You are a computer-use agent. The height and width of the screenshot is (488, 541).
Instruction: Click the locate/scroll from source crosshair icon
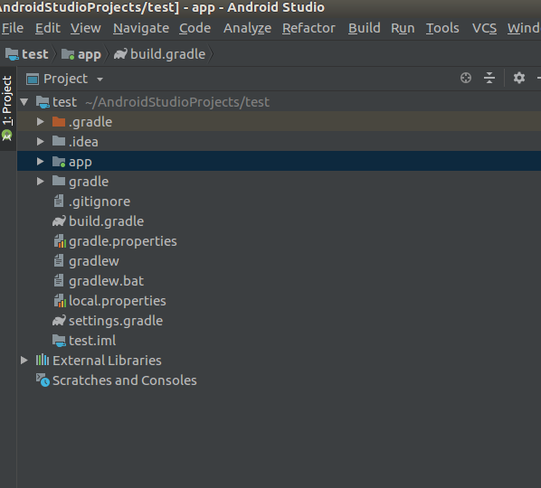(466, 79)
